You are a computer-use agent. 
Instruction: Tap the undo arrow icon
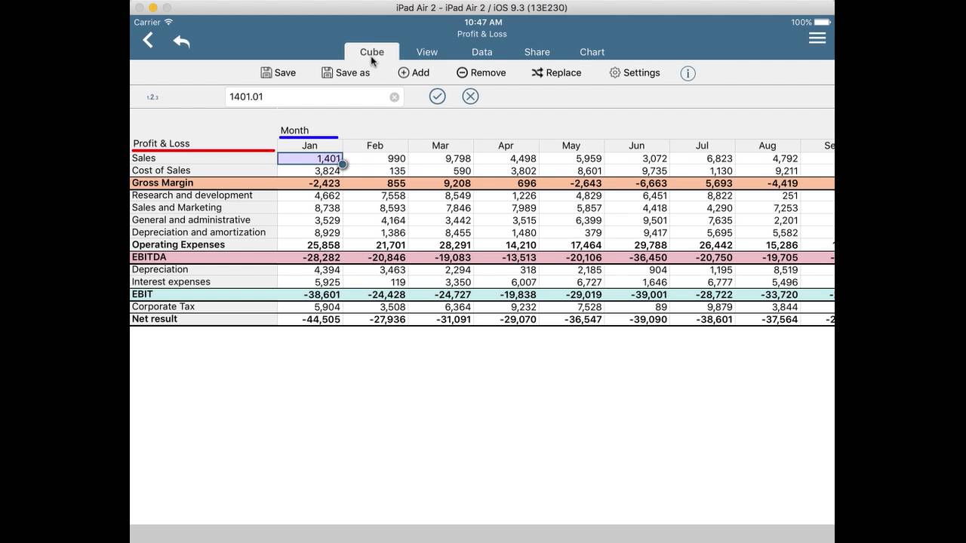tap(181, 41)
